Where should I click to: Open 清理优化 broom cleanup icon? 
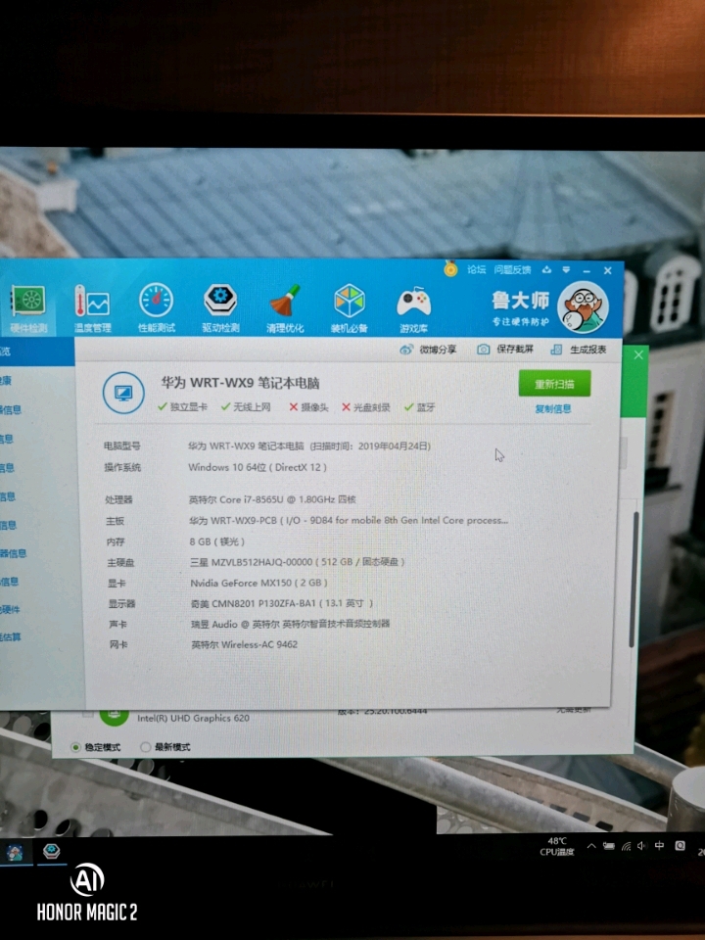285,305
